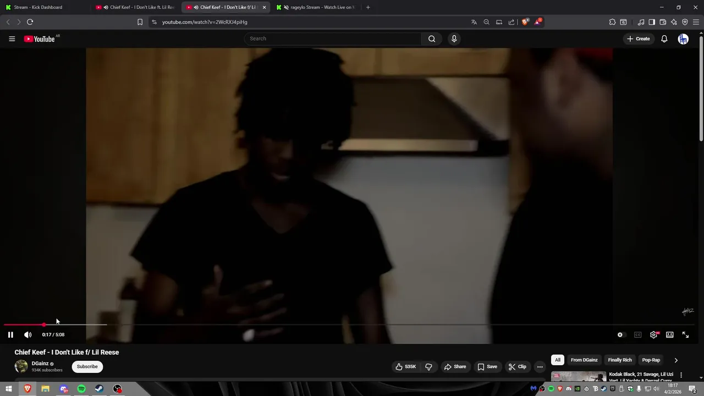Dislike this video
704x396 pixels.
coord(428,367)
